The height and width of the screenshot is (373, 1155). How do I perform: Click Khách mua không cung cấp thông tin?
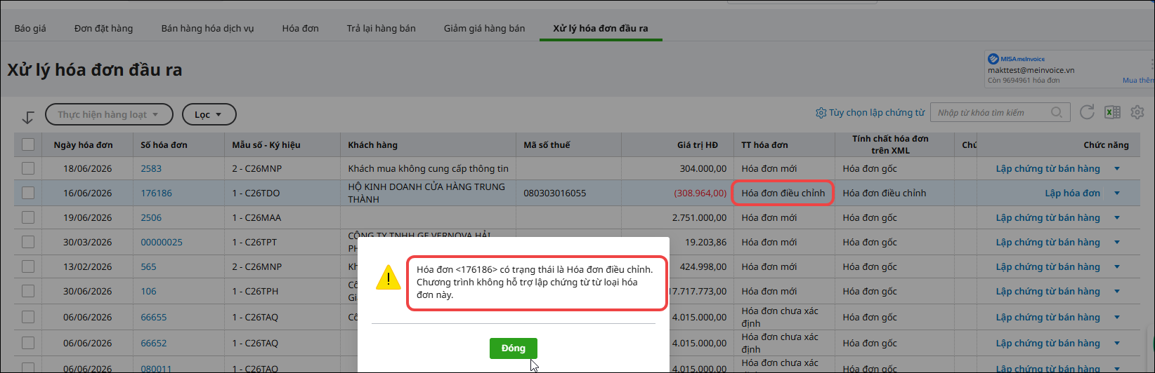[428, 168]
